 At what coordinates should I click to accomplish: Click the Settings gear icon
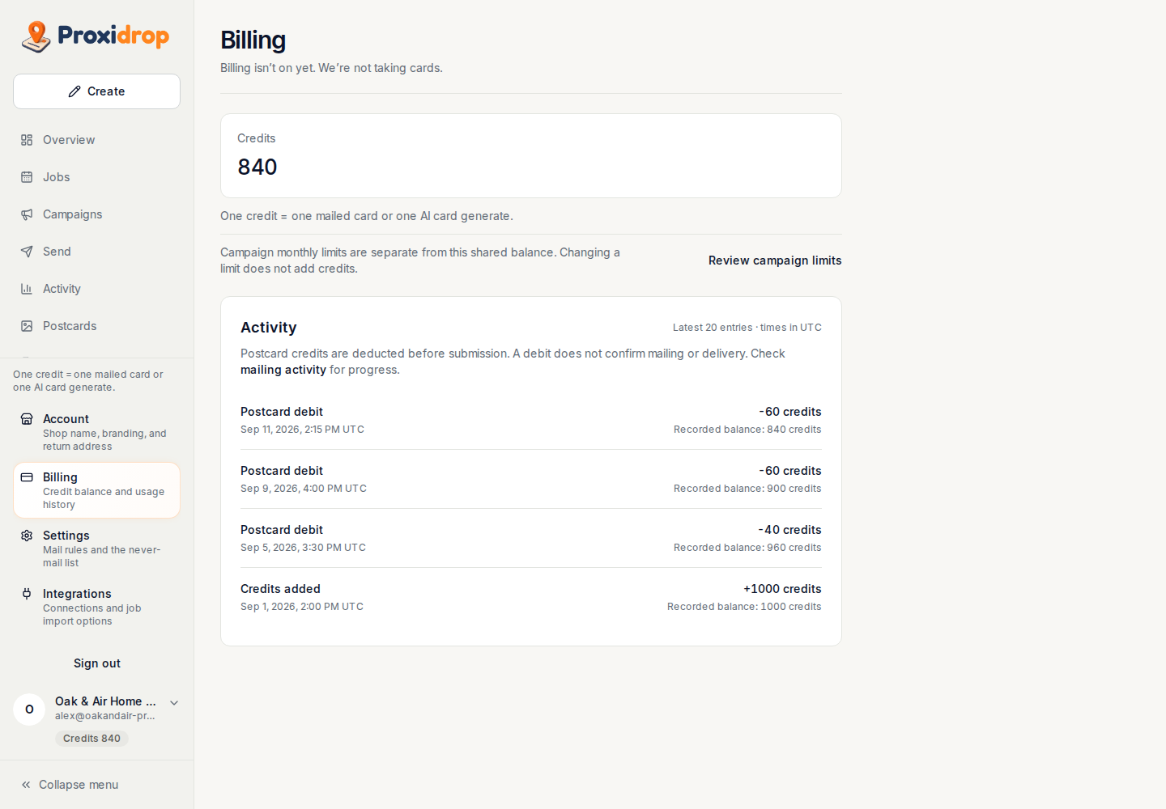click(x=27, y=536)
